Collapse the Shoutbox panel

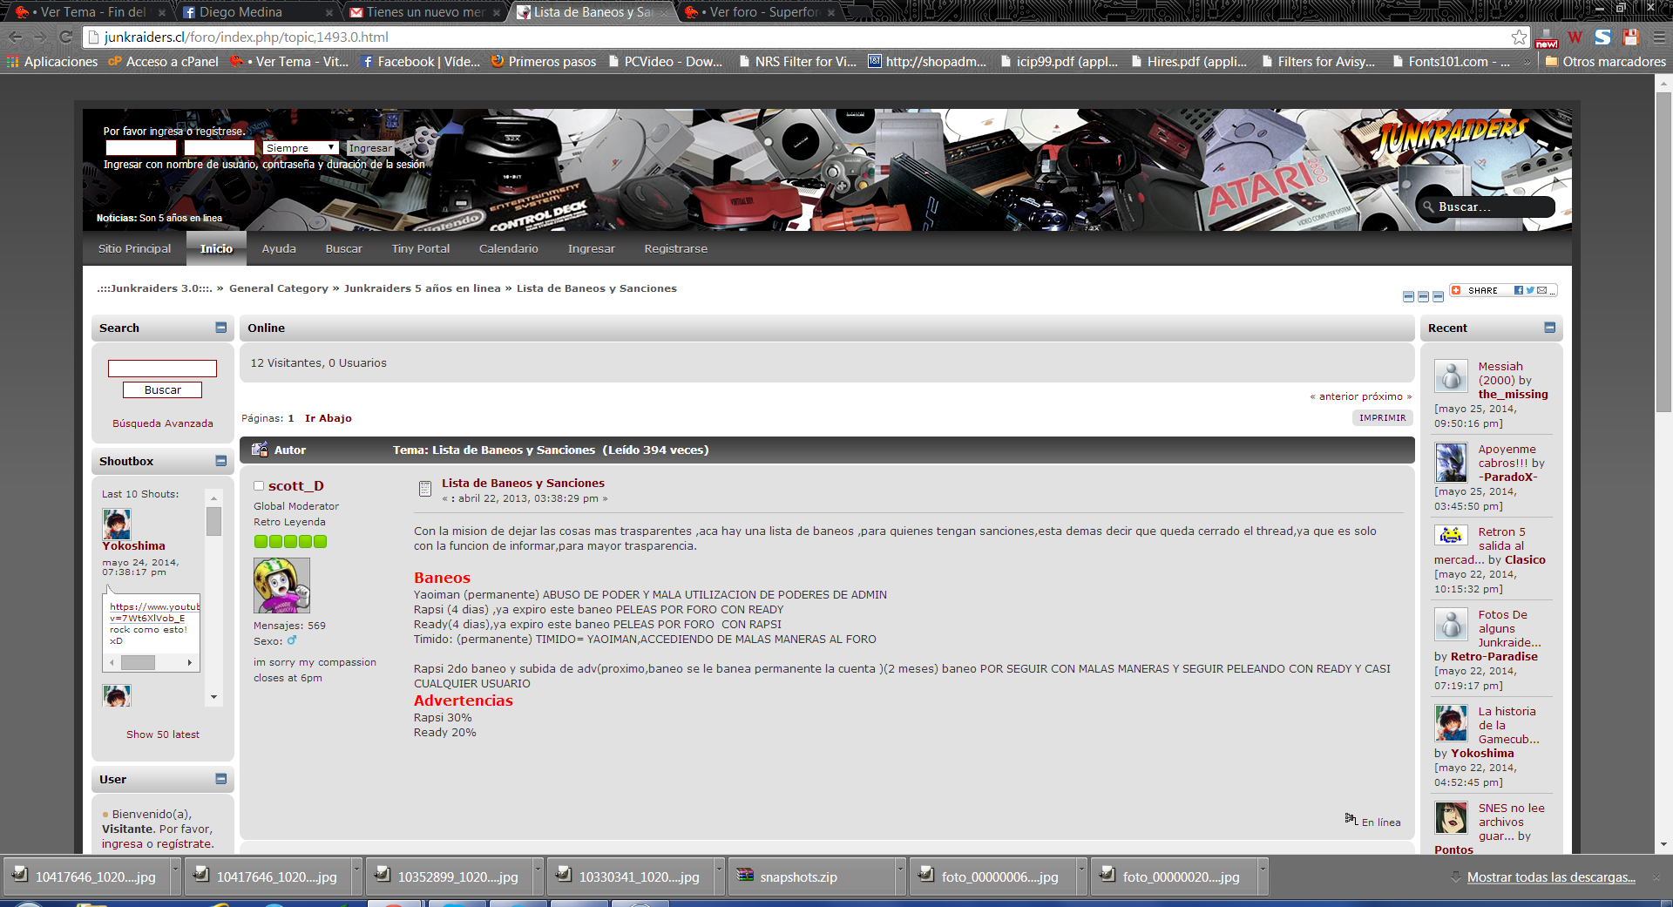point(220,461)
